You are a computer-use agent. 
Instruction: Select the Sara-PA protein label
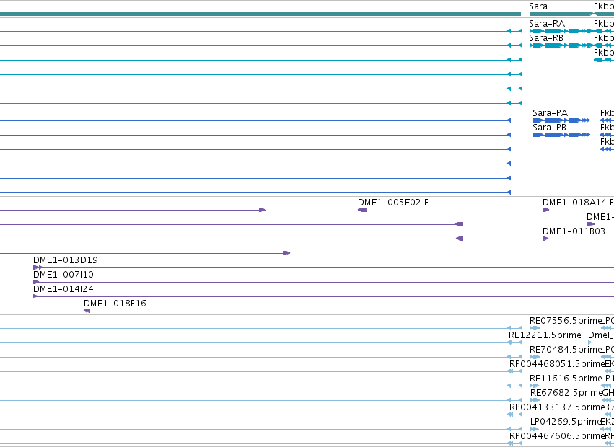point(550,113)
